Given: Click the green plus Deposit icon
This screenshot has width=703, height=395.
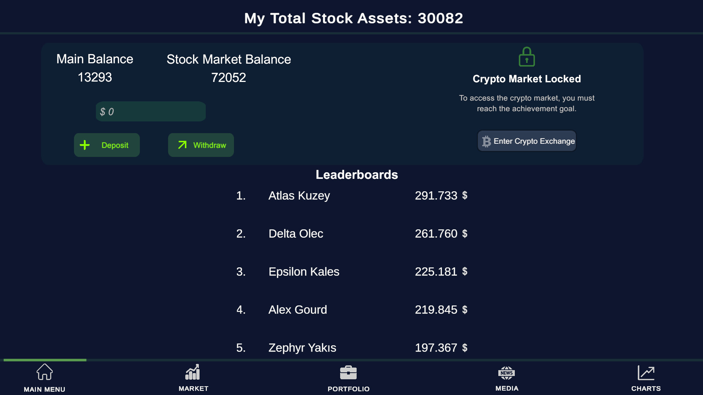Looking at the screenshot, I should 85,145.
